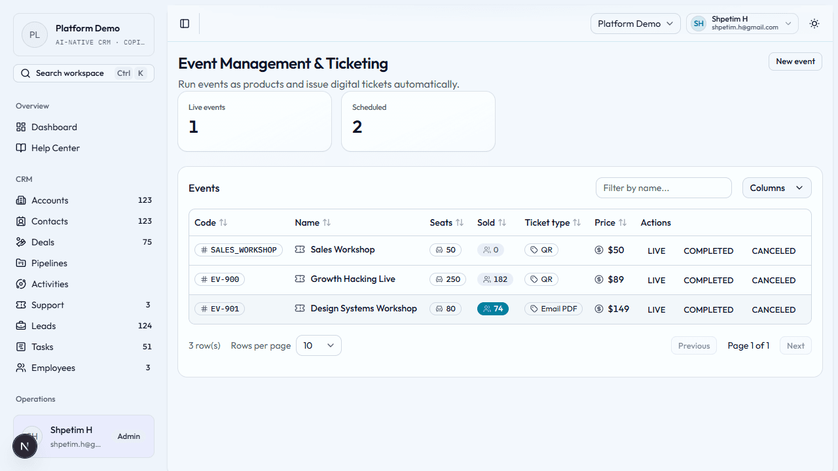Toggle the sidebar with the panel icon
The image size is (838, 471).
click(185, 23)
